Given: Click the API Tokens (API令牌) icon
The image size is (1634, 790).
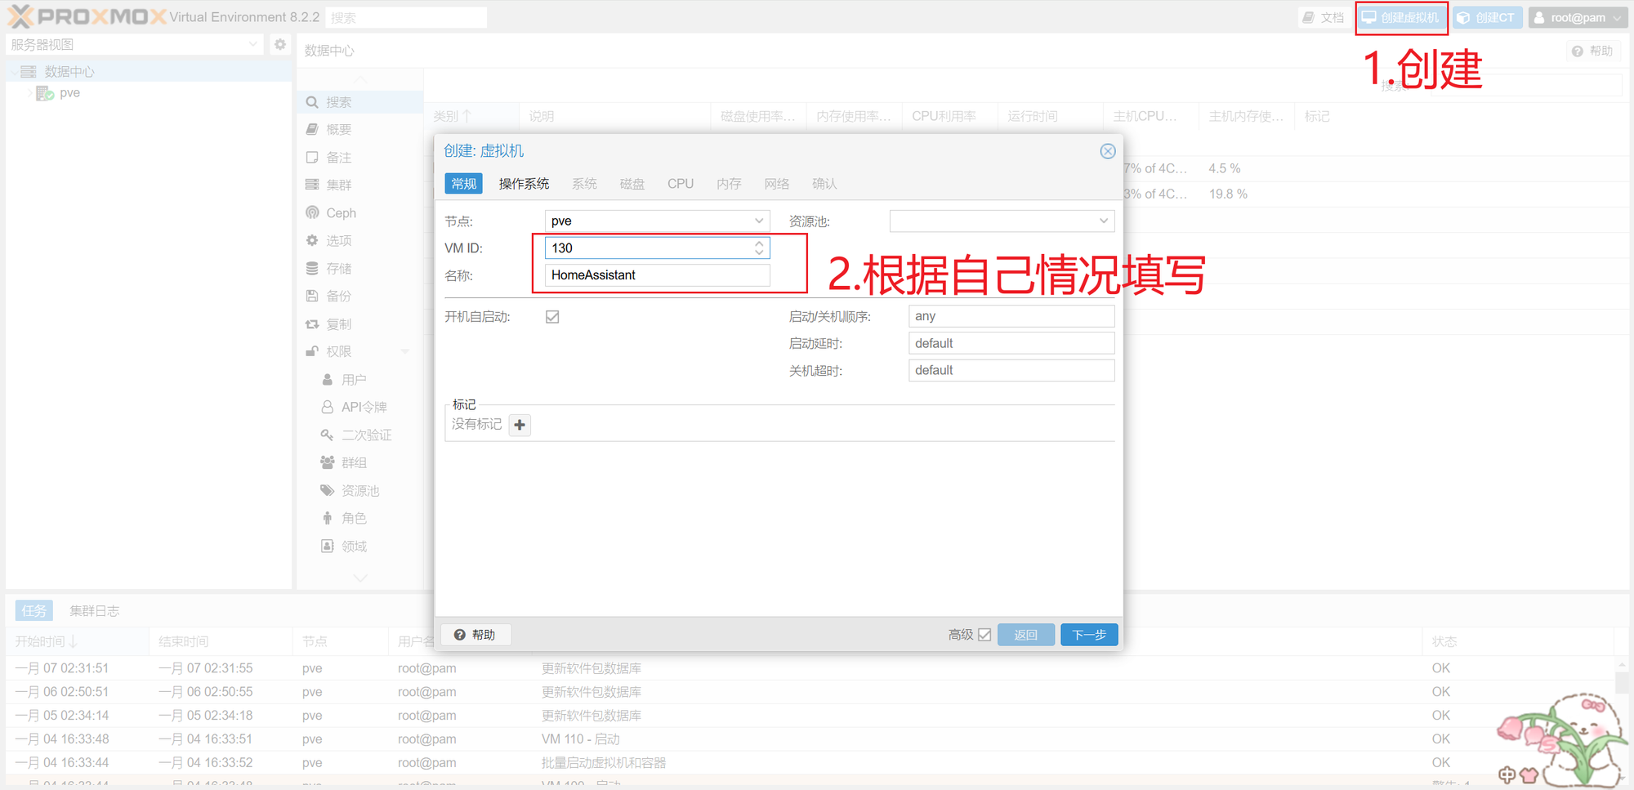Looking at the screenshot, I should point(328,407).
